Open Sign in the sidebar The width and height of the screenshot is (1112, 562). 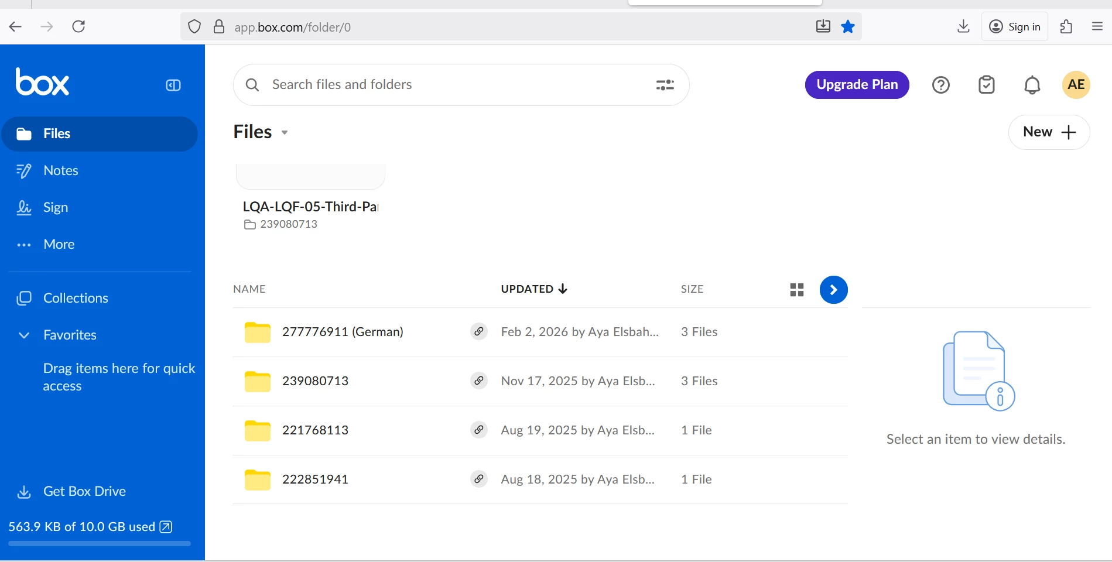click(55, 207)
